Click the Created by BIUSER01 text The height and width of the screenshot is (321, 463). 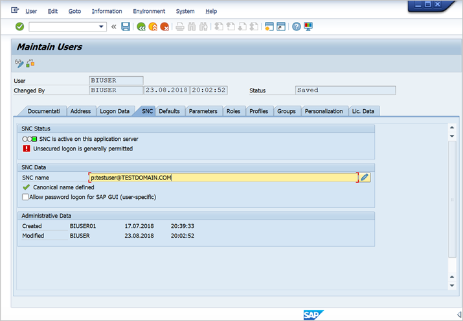83,226
